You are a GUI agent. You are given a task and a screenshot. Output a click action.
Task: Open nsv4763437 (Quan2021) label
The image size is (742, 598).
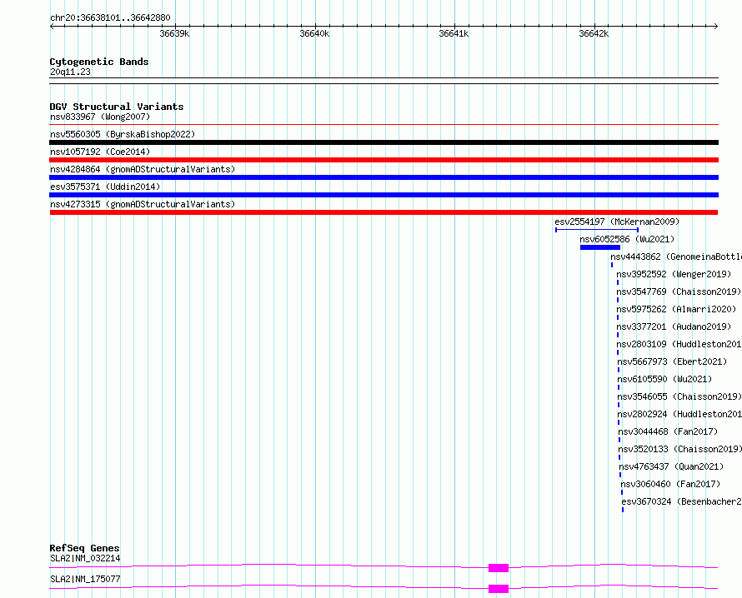tap(671, 466)
